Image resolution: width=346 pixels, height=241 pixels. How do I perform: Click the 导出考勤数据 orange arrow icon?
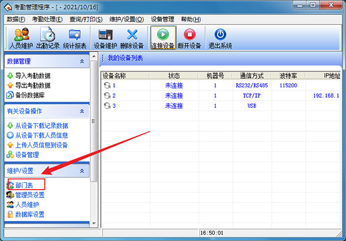coord(10,85)
